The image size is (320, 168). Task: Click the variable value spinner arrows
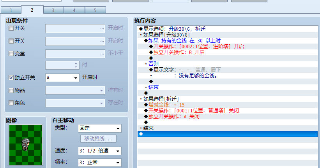pyautogui.click(x=76, y=65)
